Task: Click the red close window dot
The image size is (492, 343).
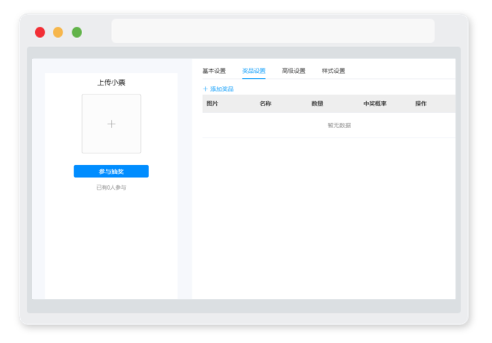Action: 40,32
